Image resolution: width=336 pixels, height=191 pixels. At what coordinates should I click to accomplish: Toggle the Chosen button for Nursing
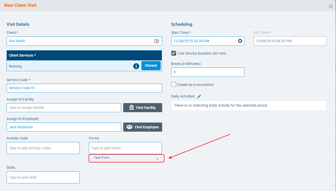tap(151, 66)
